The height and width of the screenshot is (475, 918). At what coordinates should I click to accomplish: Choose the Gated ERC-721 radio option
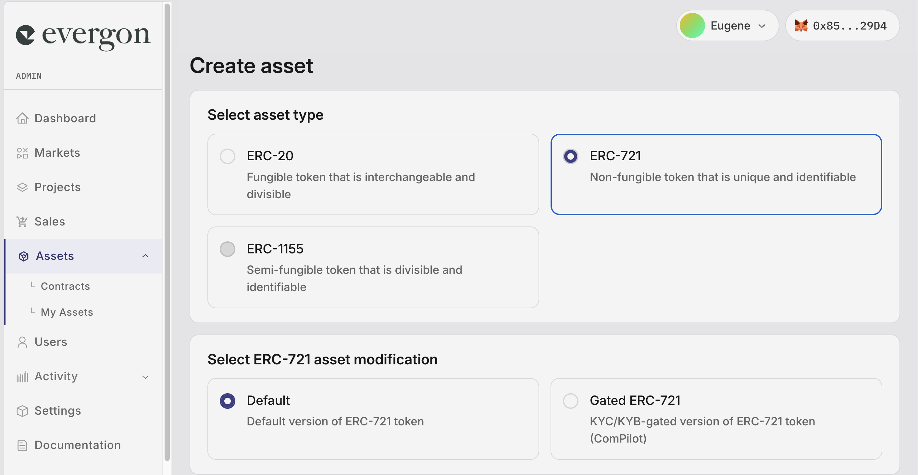[x=570, y=401]
